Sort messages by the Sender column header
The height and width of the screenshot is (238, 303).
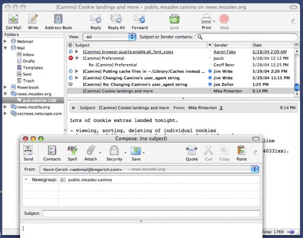click(232, 45)
